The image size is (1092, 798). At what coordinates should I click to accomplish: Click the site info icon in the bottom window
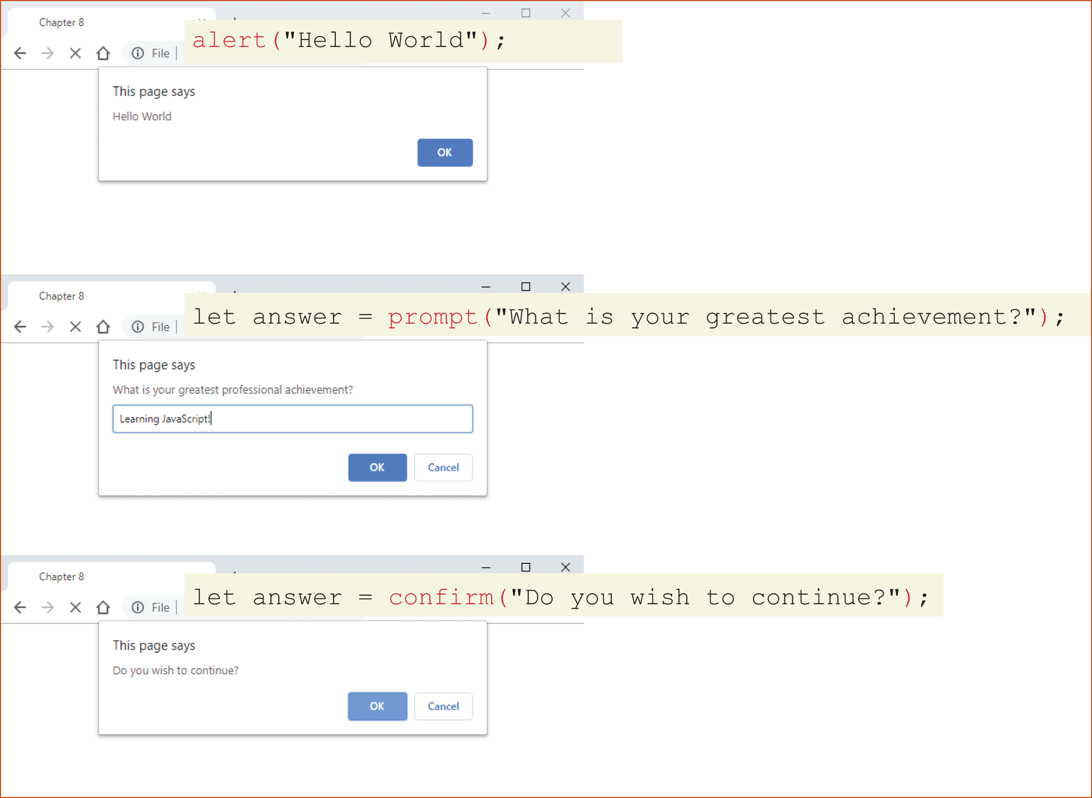138,607
